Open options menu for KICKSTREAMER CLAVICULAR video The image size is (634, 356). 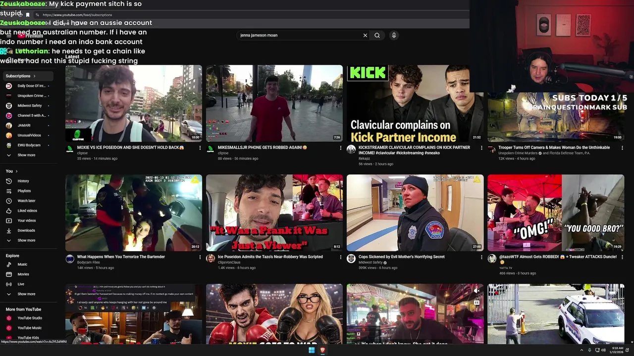point(481,148)
